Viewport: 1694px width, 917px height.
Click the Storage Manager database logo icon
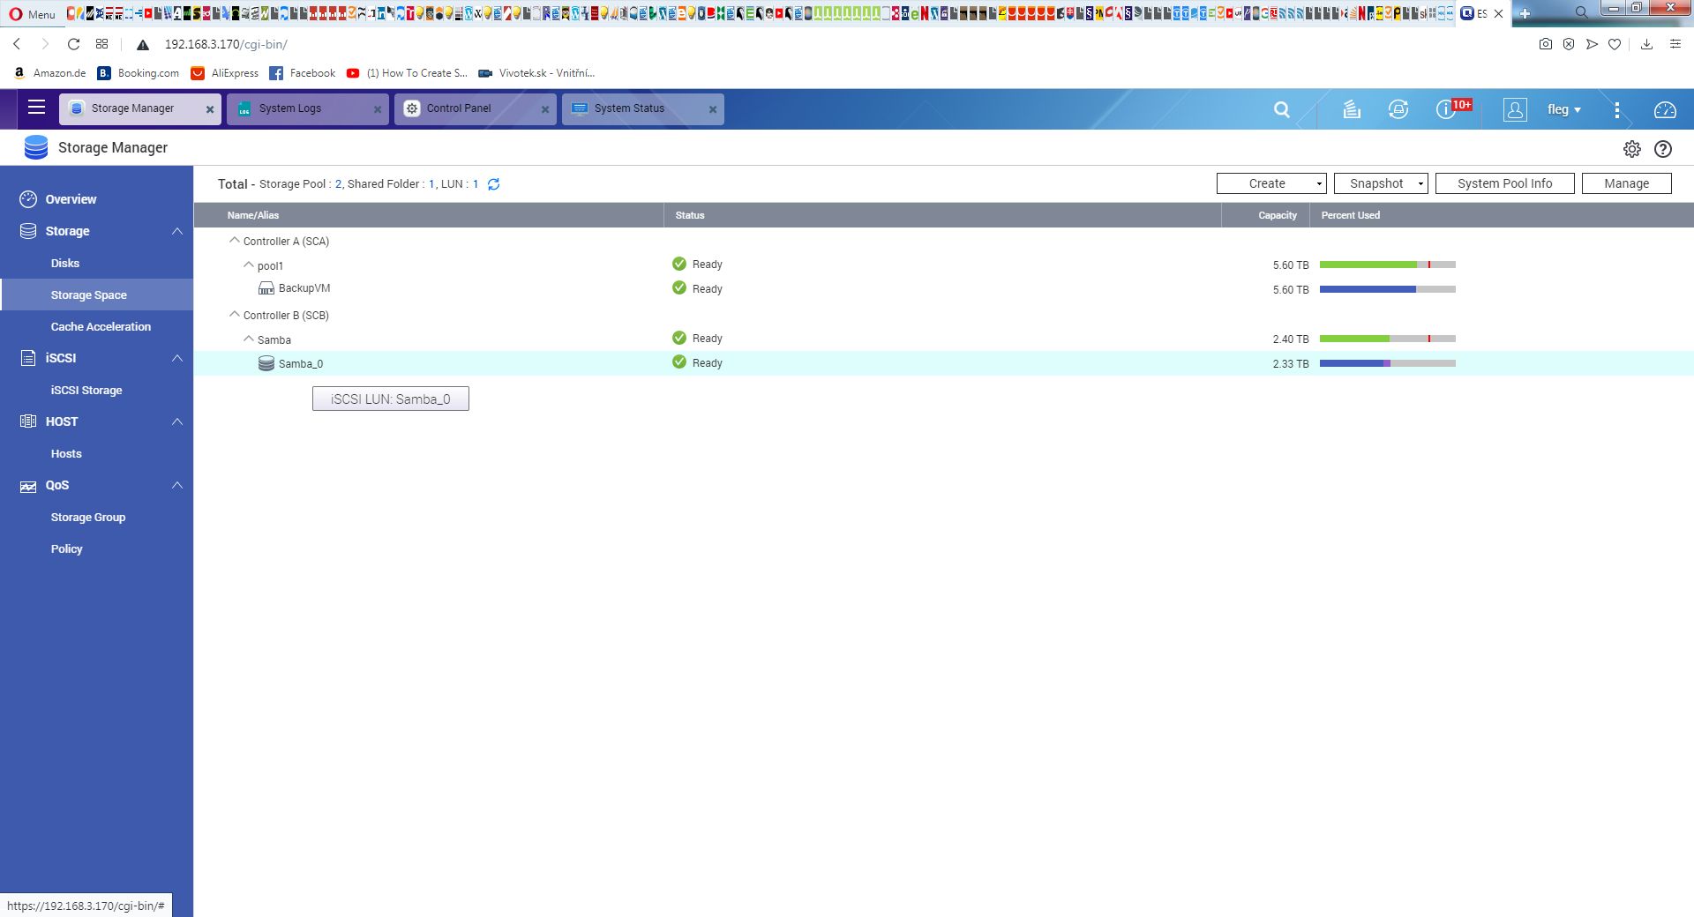click(x=36, y=147)
